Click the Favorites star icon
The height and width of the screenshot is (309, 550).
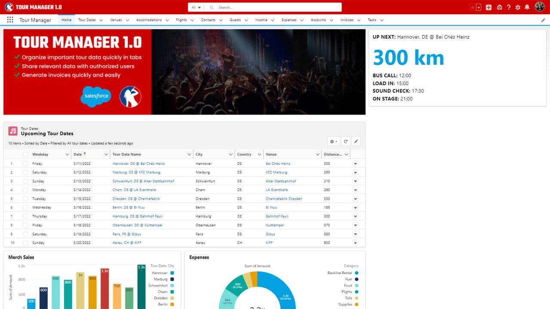[473, 7]
